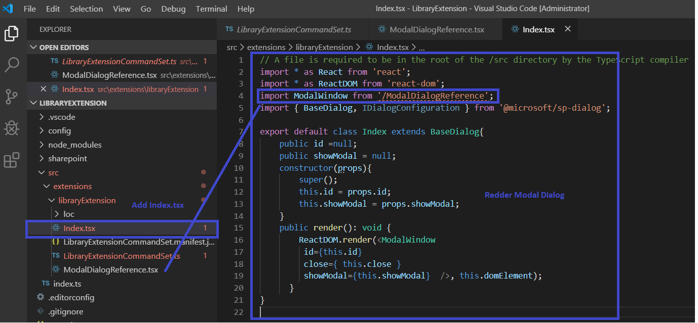Open LibraryExtensionCommandSet.ts in the file tree
The height and width of the screenshot is (323, 698).
point(122,256)
